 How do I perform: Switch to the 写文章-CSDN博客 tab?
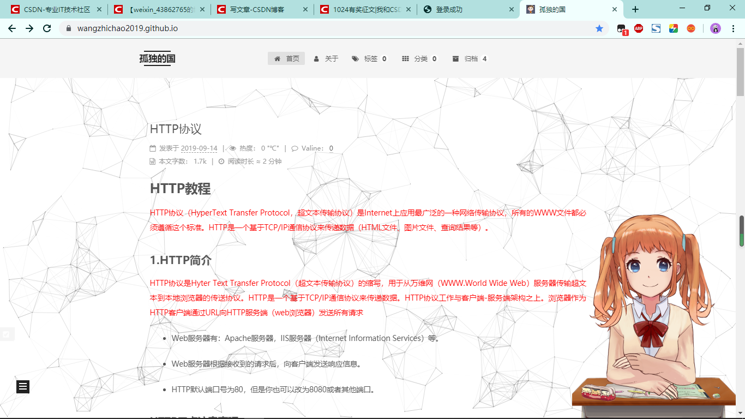click(263, 9)
